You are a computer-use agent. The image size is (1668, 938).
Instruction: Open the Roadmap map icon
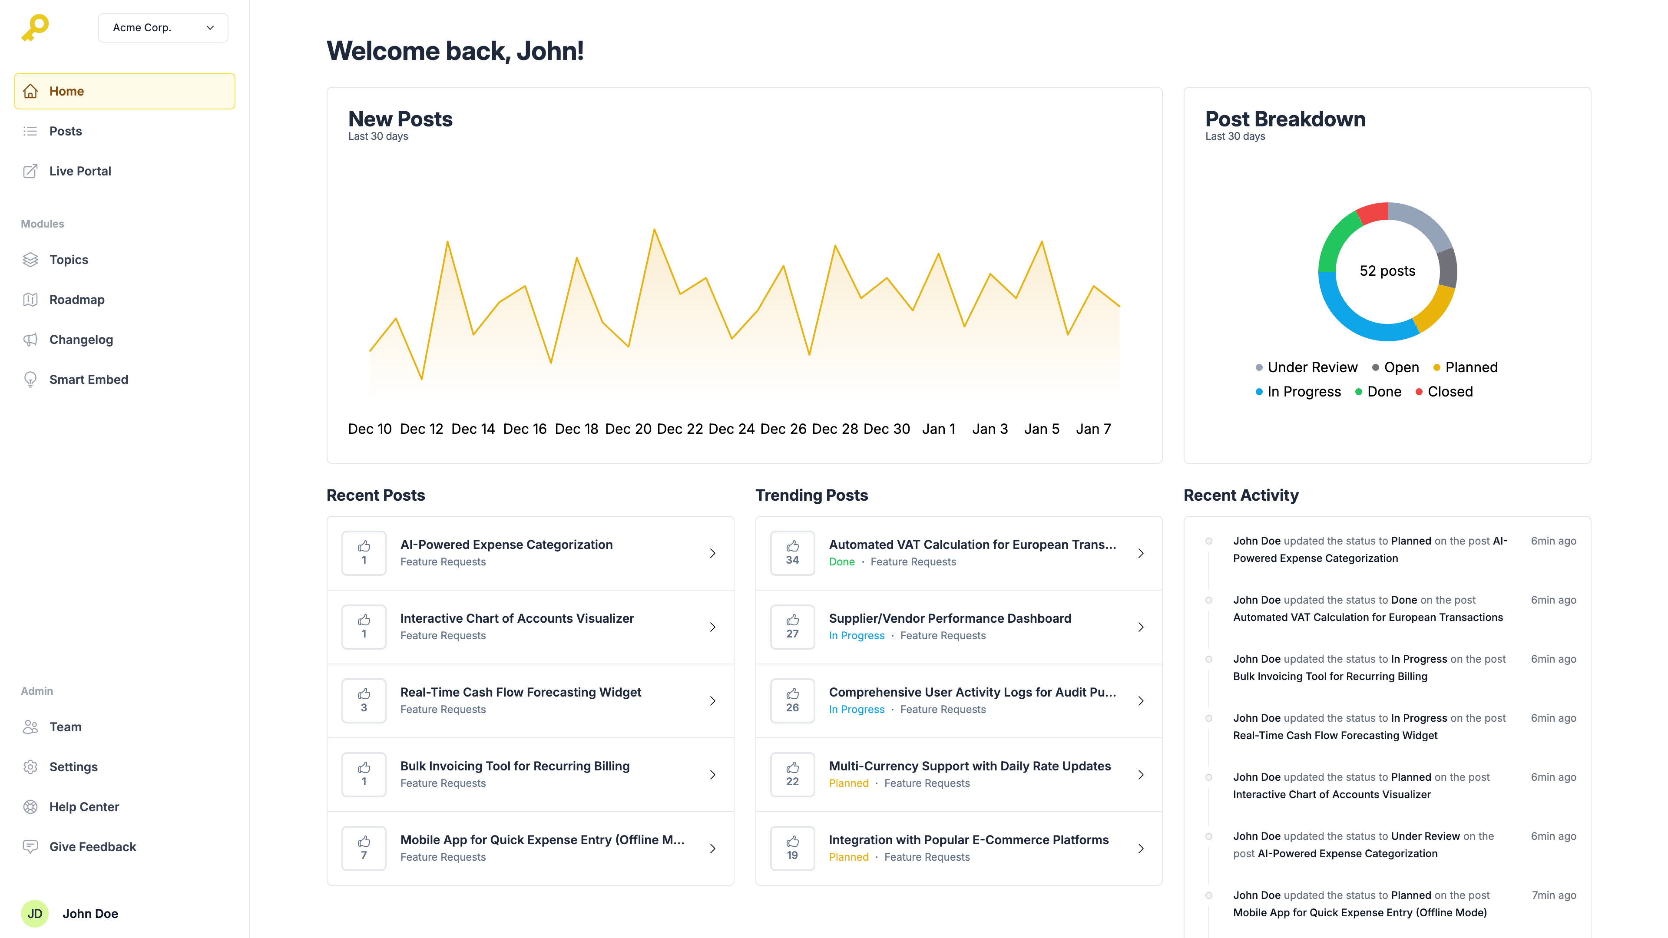pos(30,300)
